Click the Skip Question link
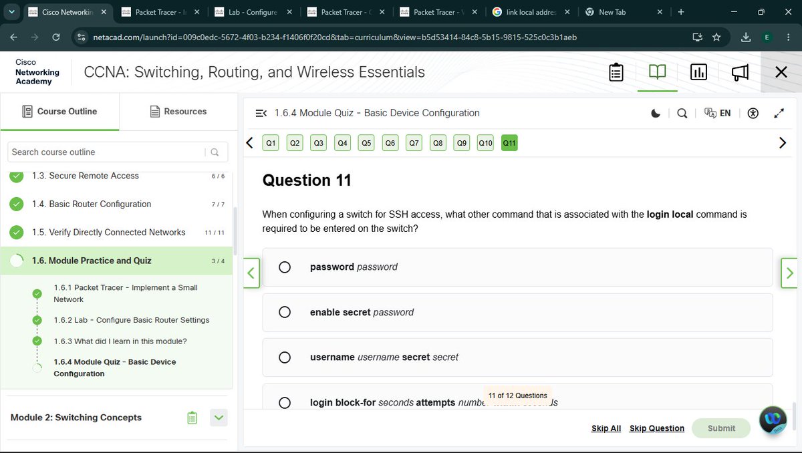 coord(657,428)
